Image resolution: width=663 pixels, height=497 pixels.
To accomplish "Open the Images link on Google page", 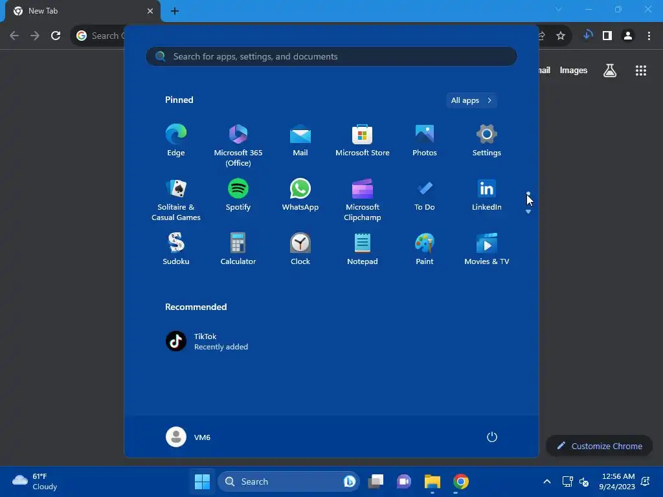I will pyautogui.click(x=574, y=70).
